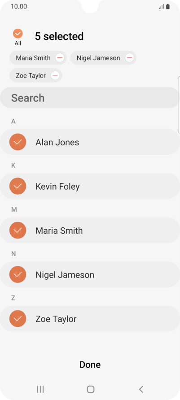
Task: Focus the Search contacts field
Action: (x=90, y=98)
